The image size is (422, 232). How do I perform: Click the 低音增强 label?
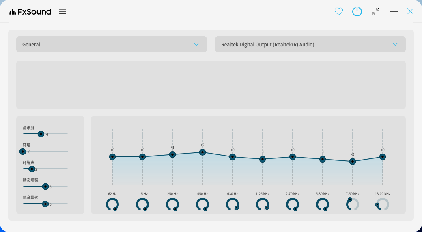coord(30,197)
